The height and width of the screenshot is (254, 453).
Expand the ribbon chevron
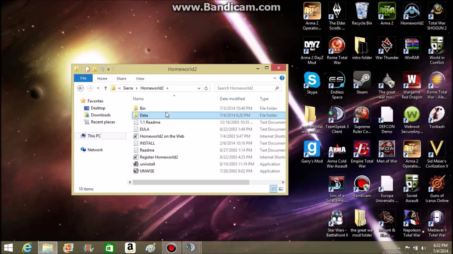pos(275,78)
